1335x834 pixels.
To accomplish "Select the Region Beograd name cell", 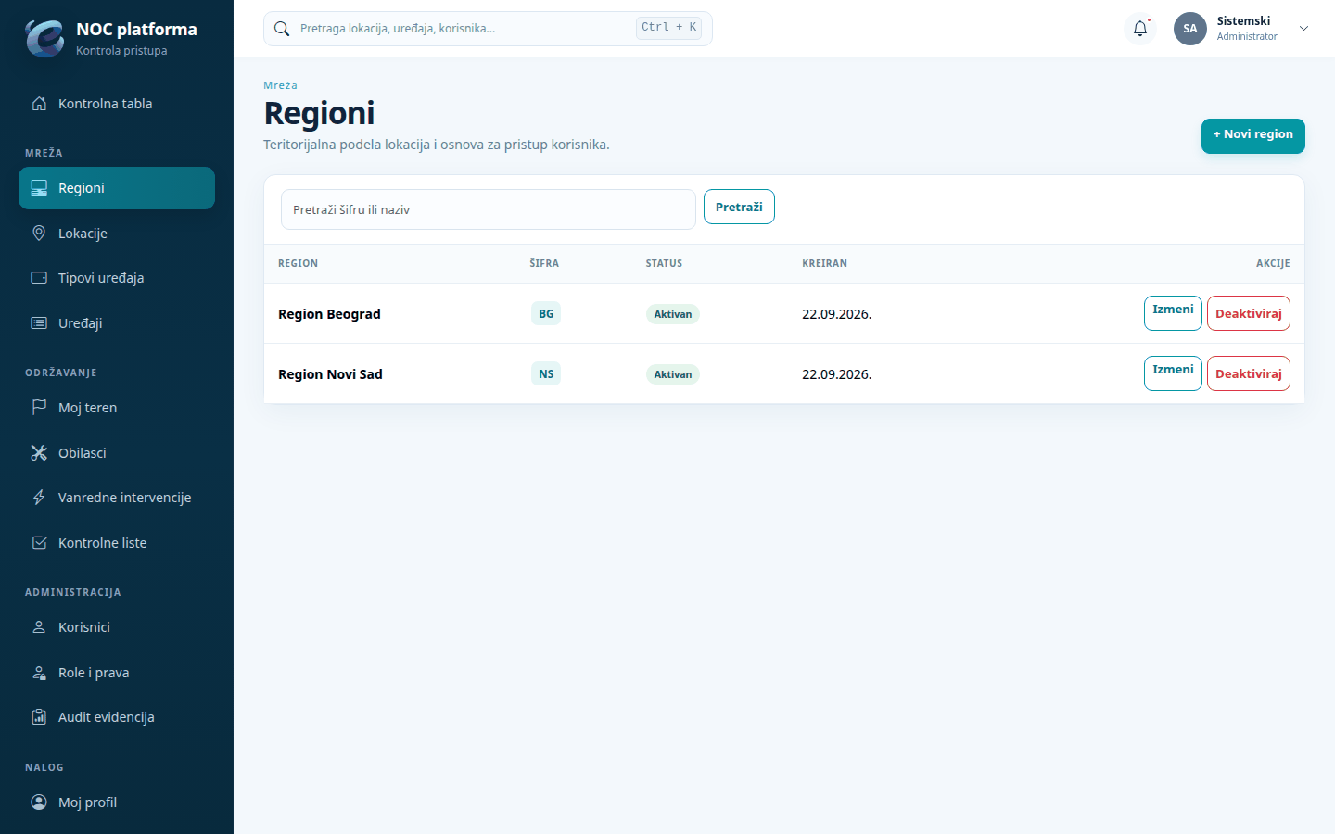I will point(329,314).
